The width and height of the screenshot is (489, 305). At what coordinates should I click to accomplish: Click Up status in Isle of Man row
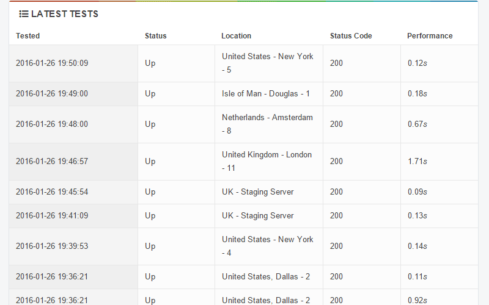150,94
